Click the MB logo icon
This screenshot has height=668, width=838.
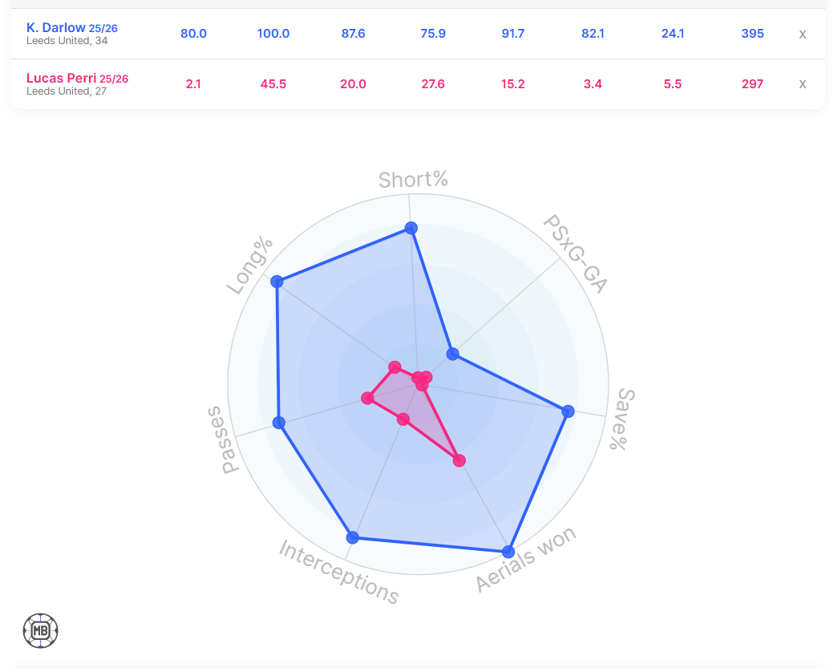(x=41, y=630)
